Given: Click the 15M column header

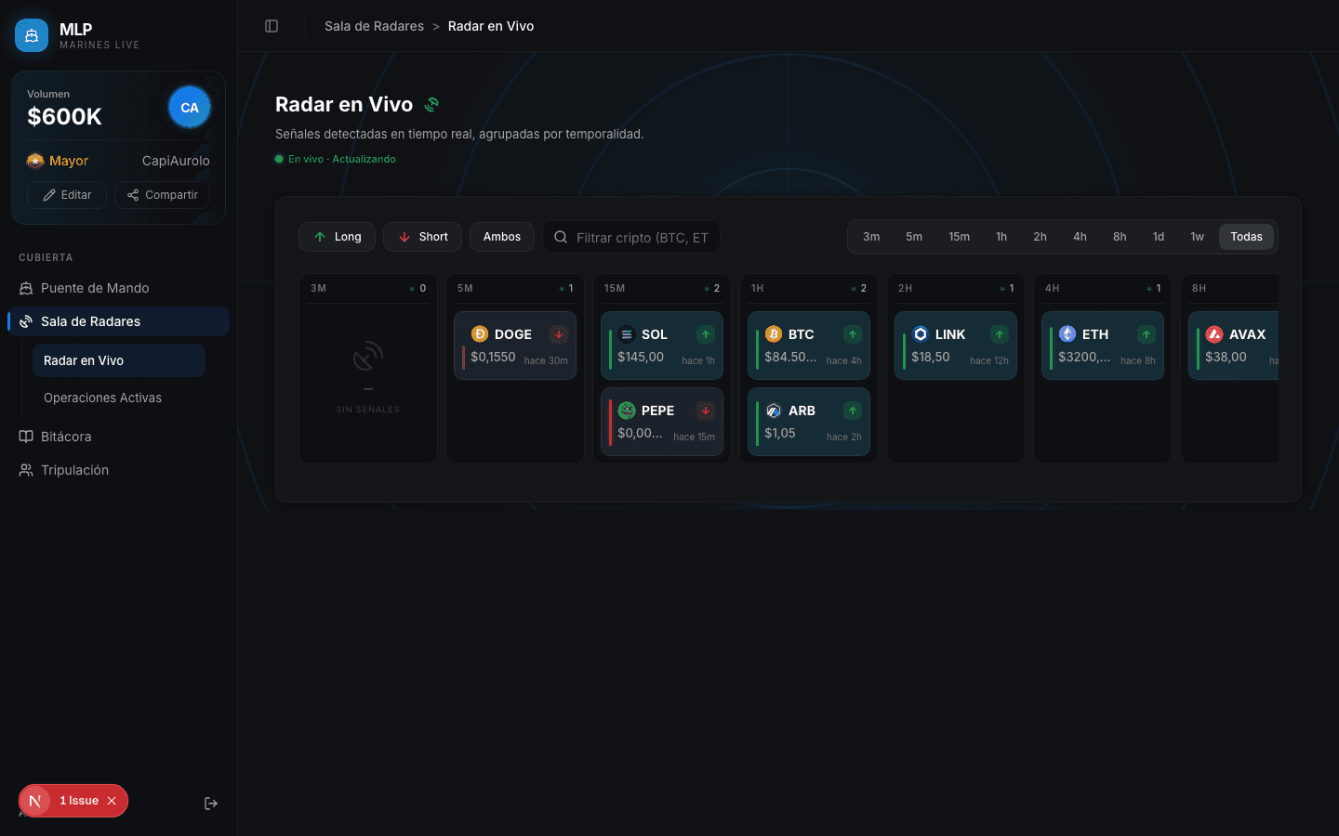Looking at the screenshot, I should 615,288.
